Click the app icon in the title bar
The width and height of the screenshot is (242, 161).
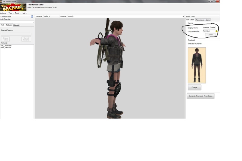[x=1, y=2]
